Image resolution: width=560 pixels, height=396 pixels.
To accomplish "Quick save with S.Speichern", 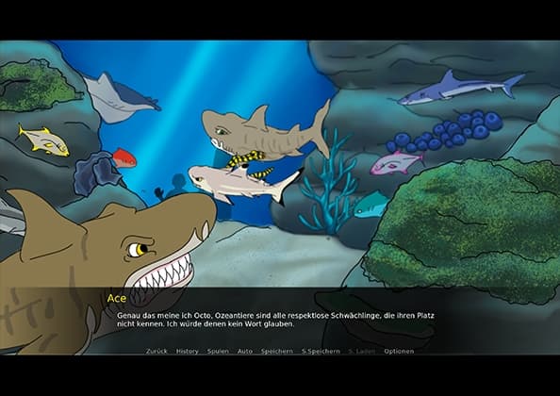I will pos(321,351).
